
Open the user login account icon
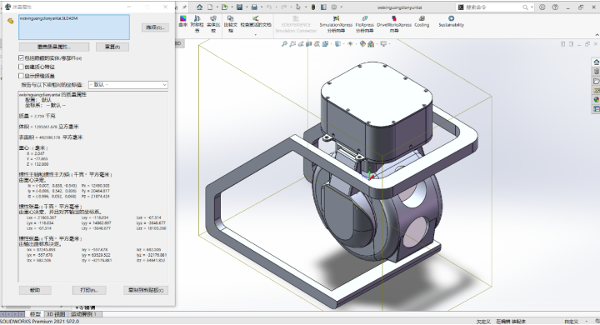(542, 7)
